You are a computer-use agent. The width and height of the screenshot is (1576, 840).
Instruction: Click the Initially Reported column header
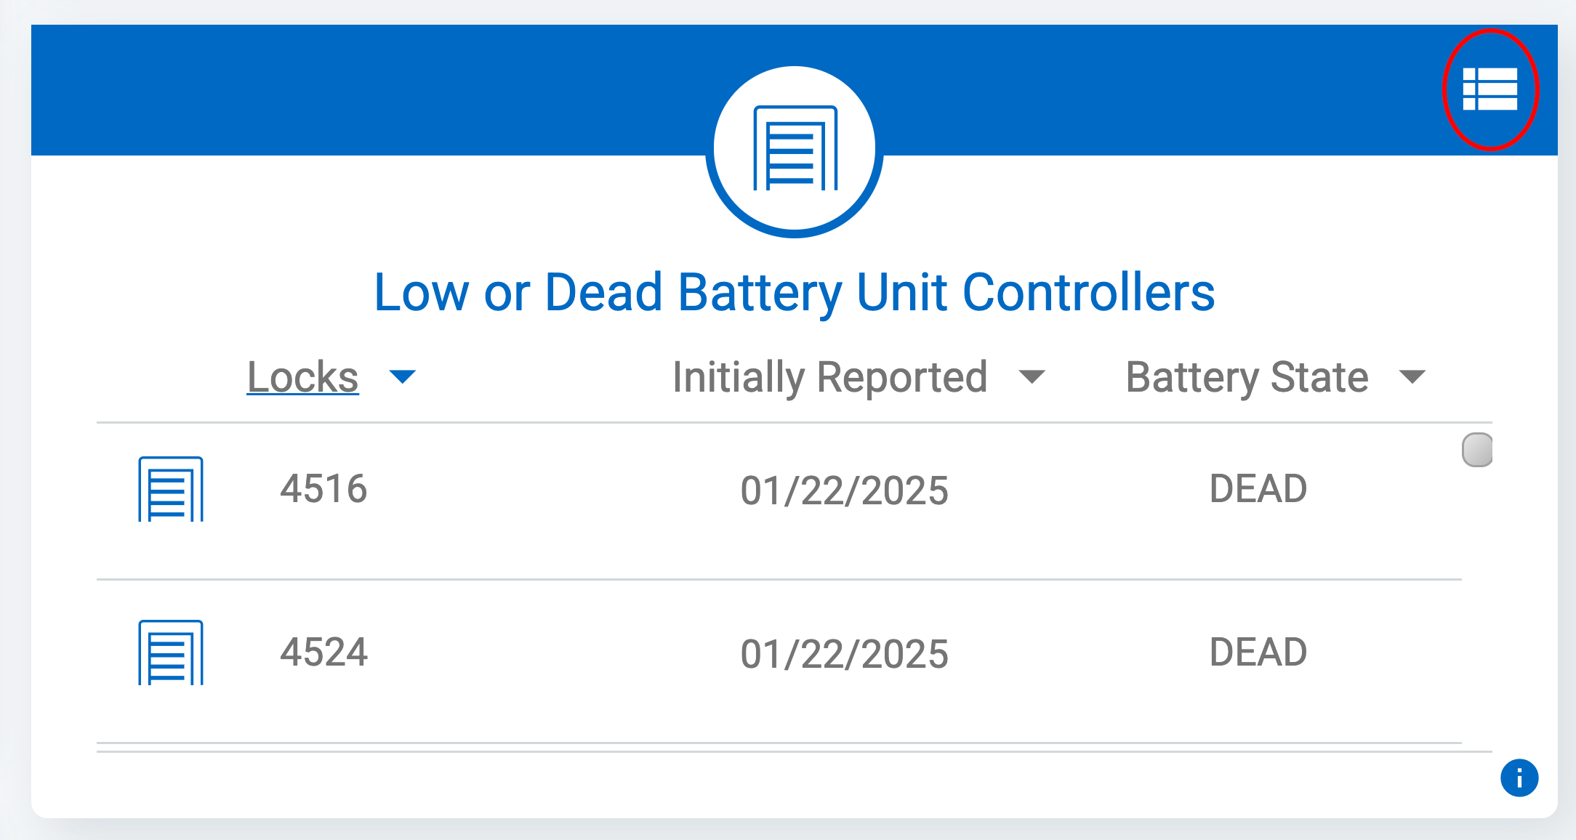pos(829,376)
